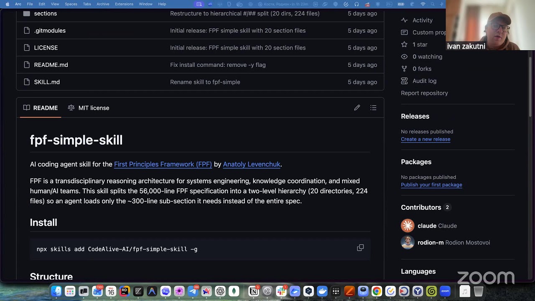This screenshot has height=301, width=535.
Task: Open commit 'Restructure to hierarchical' message
Action: 245,13
